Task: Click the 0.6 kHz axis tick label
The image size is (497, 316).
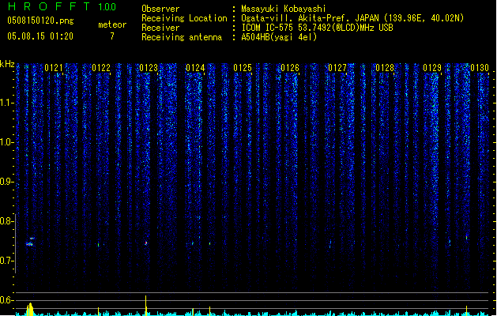Action: coord(6,300)
